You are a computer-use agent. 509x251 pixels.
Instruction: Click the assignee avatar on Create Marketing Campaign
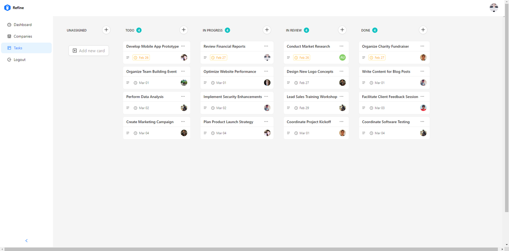pos(184,133)
